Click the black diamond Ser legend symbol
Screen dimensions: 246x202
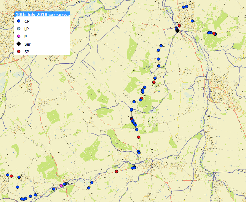tap(19, 44)
